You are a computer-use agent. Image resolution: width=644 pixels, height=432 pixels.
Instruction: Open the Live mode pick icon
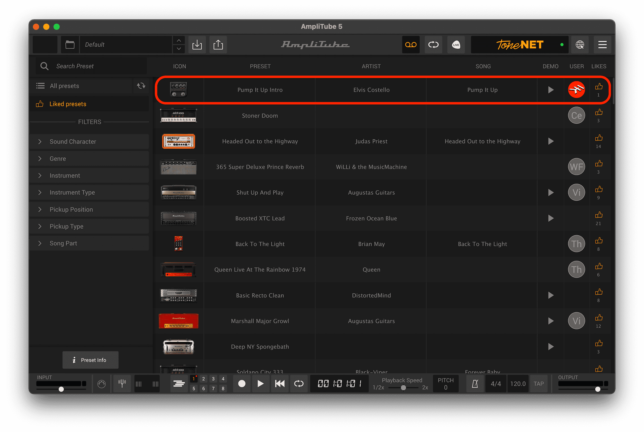[x=456, y=45]
